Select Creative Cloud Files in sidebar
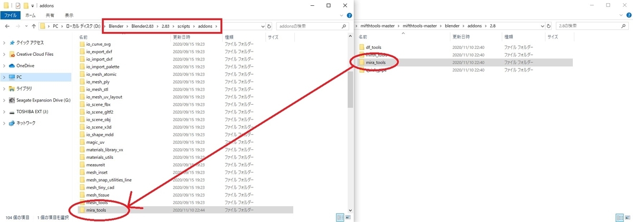 (x=35, y=54)
